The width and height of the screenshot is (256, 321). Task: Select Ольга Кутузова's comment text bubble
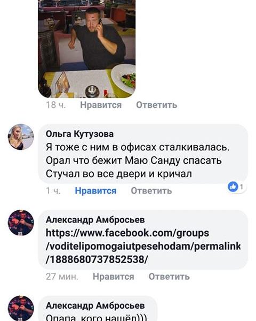point(143,154)
